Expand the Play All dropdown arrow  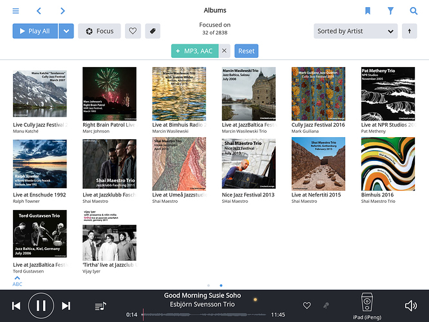pos(66,31)
